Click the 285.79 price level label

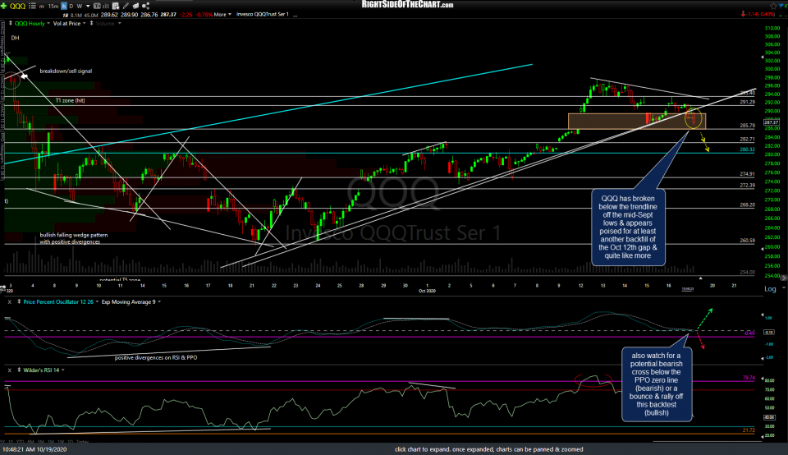[747, 126]
